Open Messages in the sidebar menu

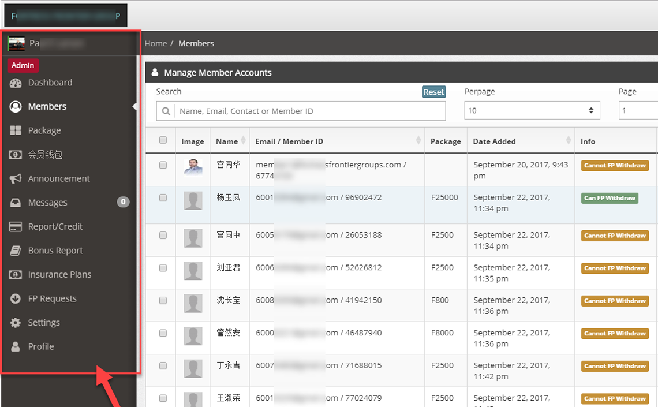click(x=47, y=203)
